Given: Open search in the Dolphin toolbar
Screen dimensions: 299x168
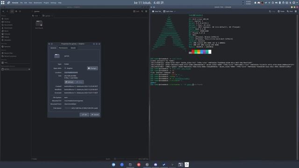Looking at the screenshot, I should coord(142,11).
